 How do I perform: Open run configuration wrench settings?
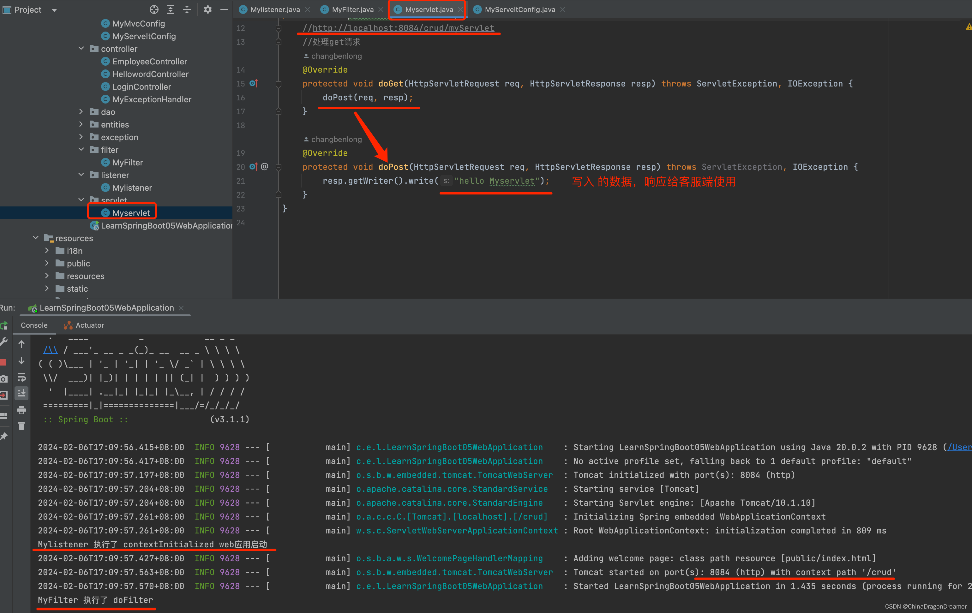pyautogui.click(x=4, y=342)
